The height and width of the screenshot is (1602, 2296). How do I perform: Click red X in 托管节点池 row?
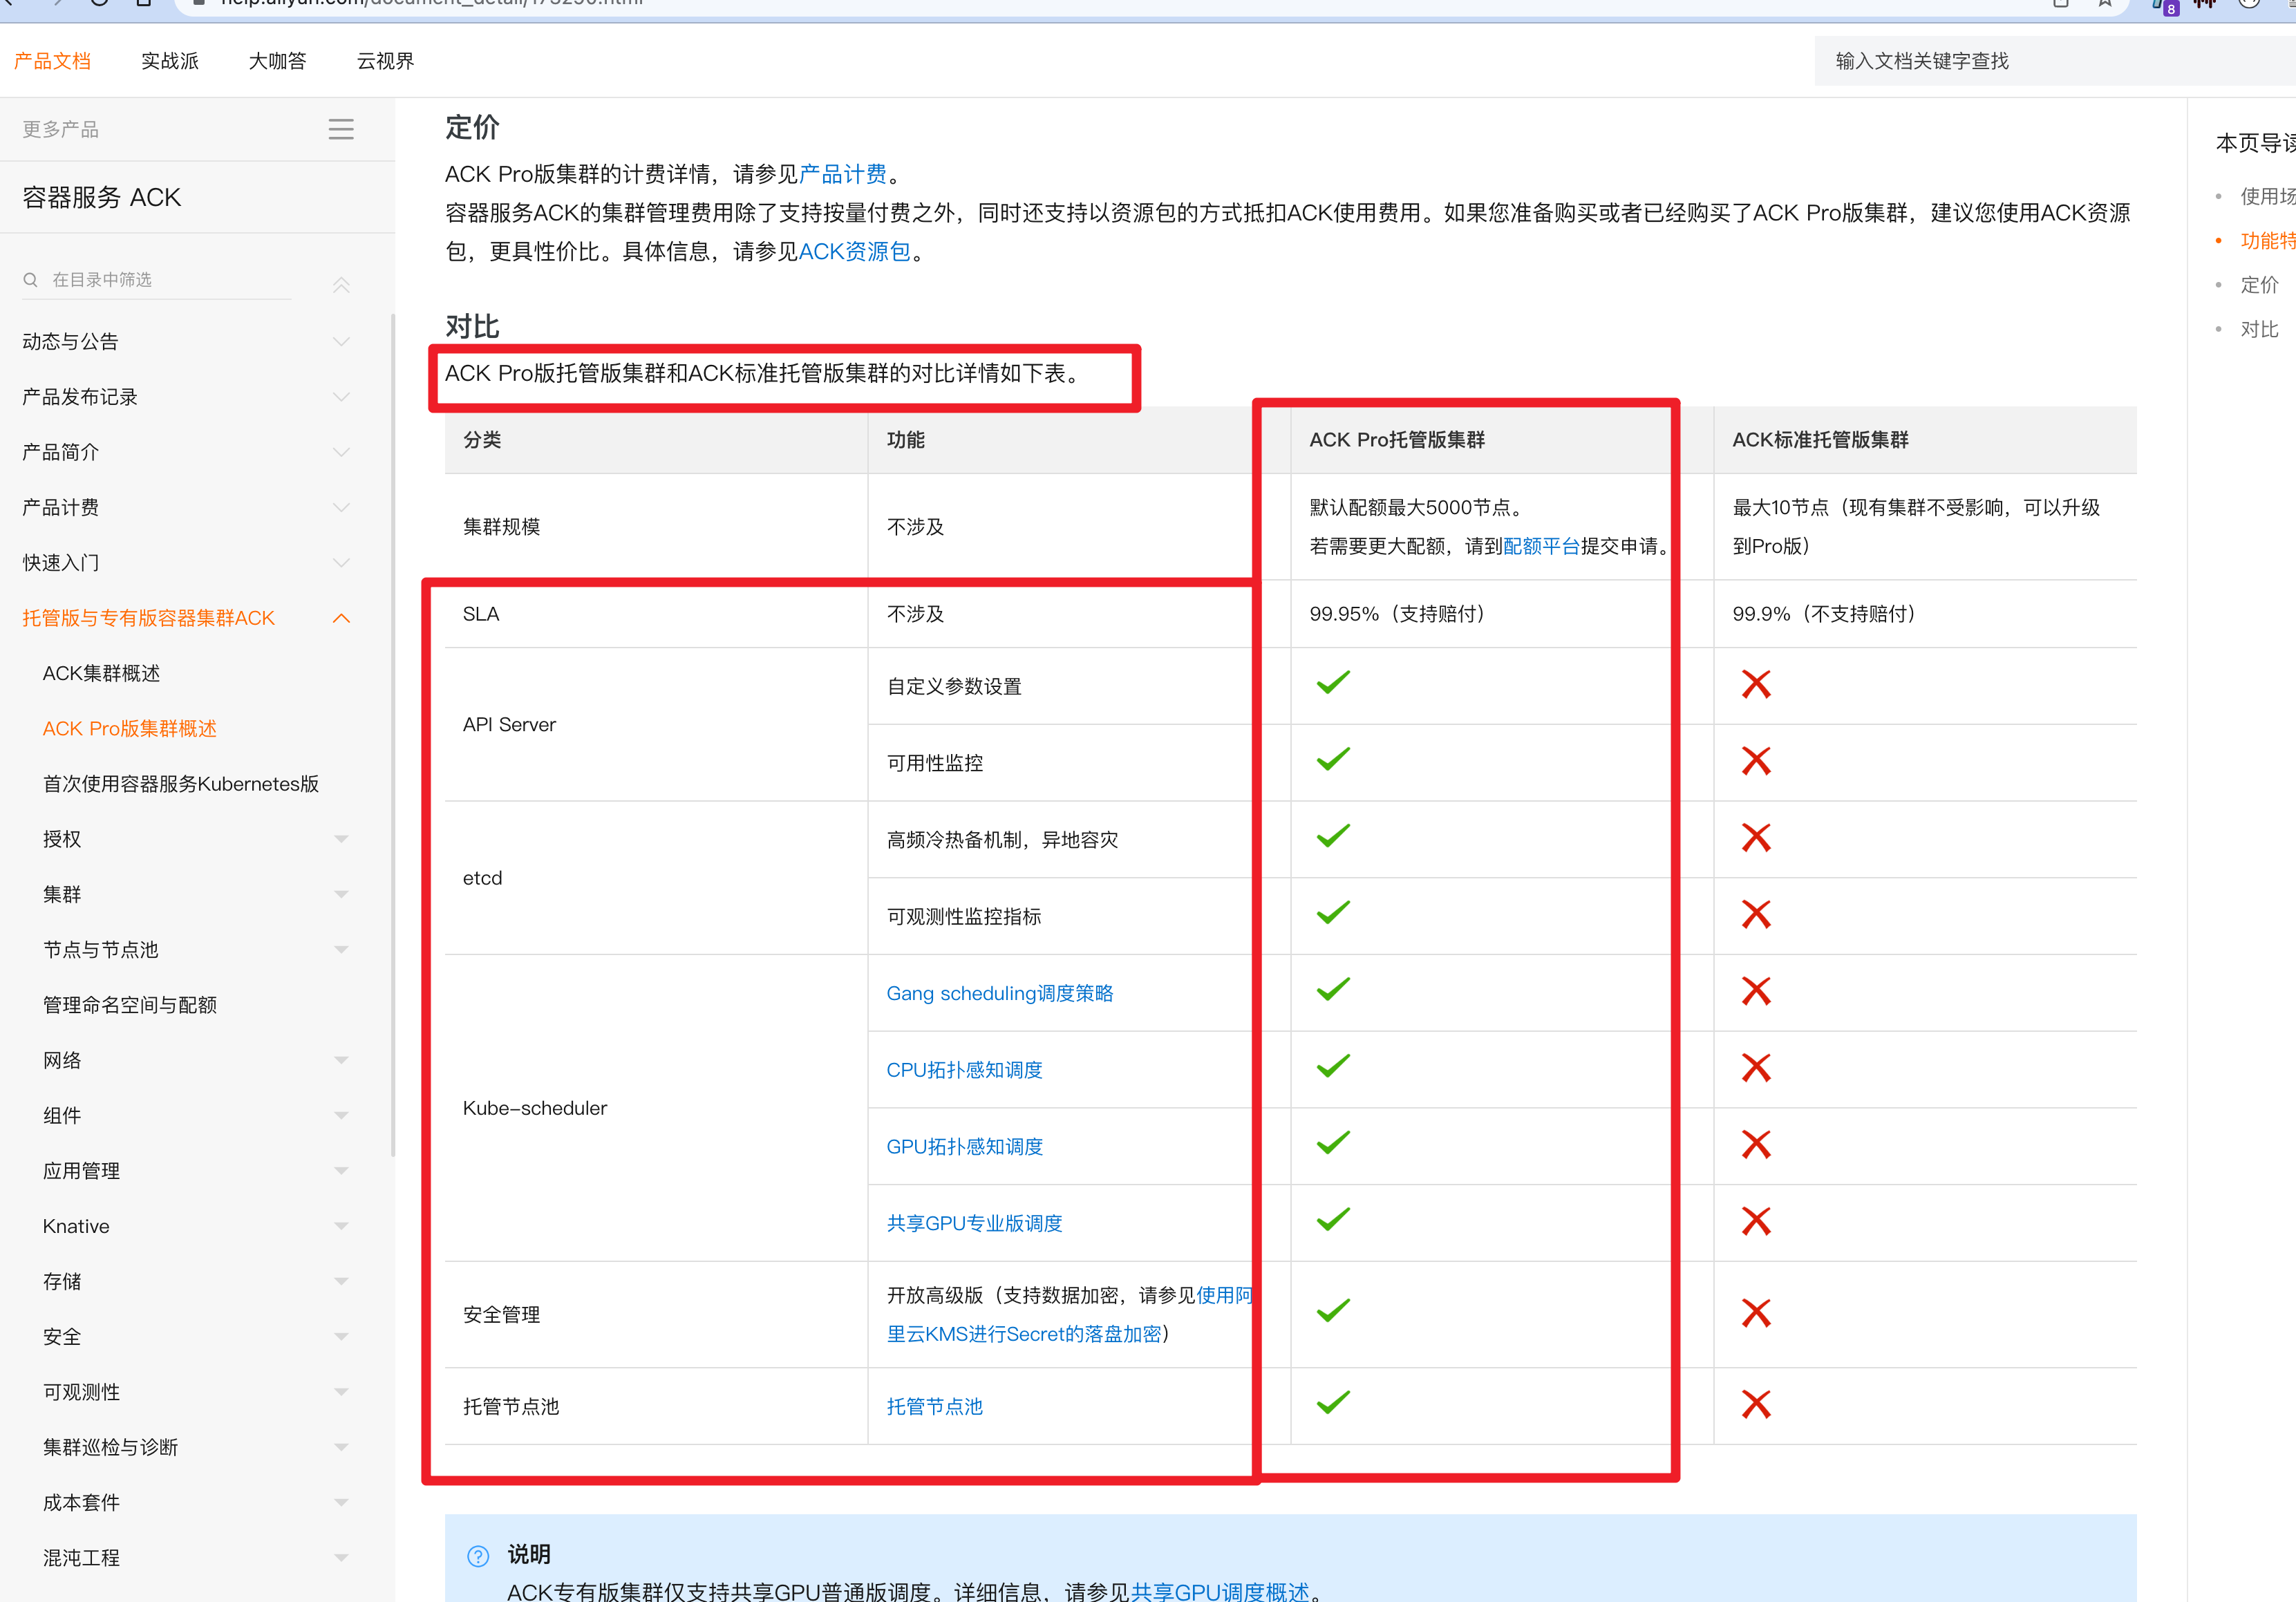pyautogui.click(x=1755, y=1405)
